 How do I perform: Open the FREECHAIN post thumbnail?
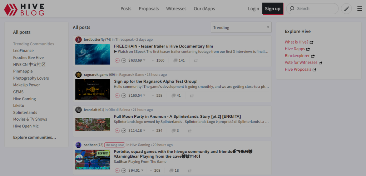tap(93, 54)
